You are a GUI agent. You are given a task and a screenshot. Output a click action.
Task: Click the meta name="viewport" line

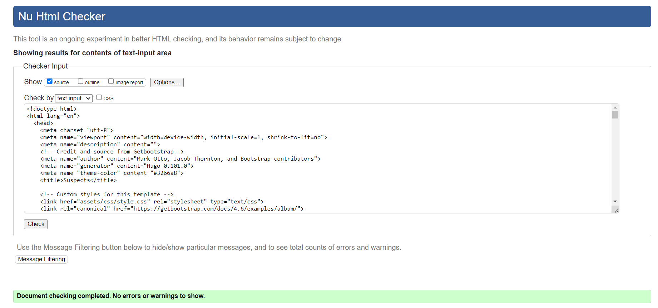[184, 137]
